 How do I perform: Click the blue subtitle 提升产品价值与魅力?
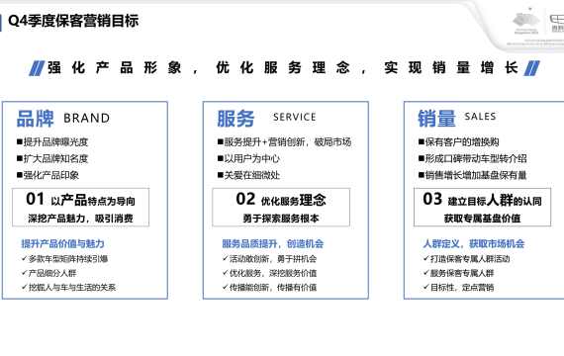pos(62,244)
